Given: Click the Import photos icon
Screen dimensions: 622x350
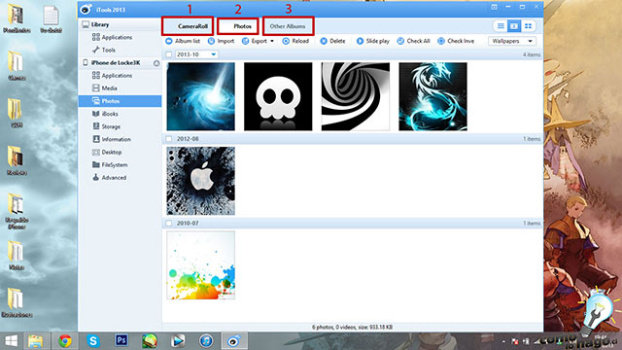Looking at the screenshot, I should click(211, 41).
